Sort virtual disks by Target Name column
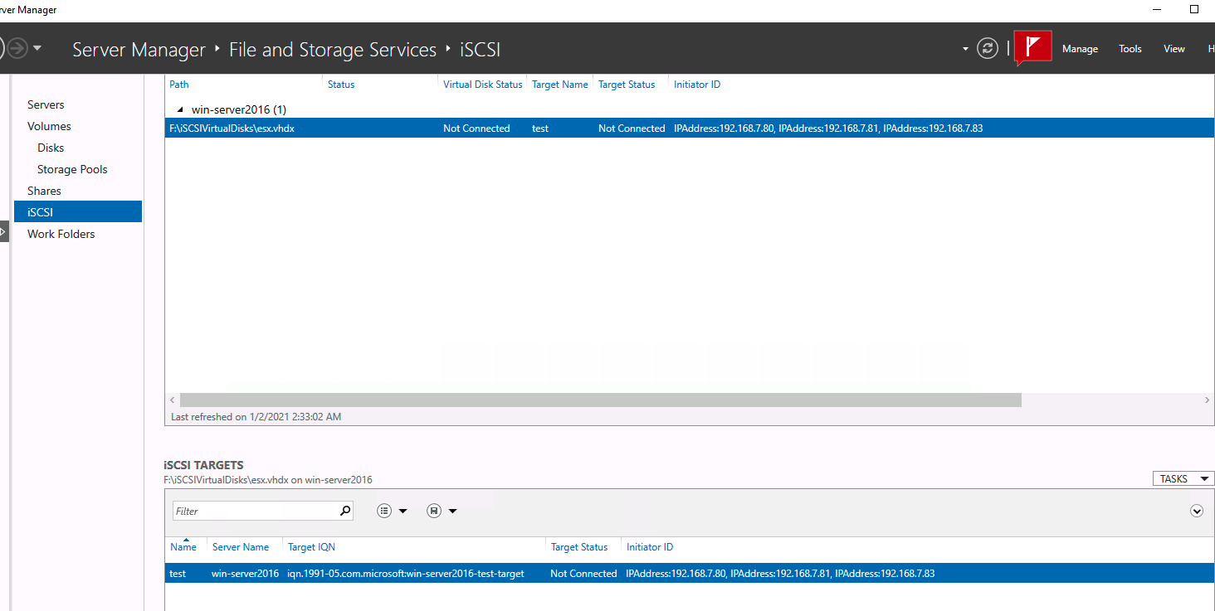Image resolution: width=1215 pixels, height=611 pixels. [x=560, y=85]
